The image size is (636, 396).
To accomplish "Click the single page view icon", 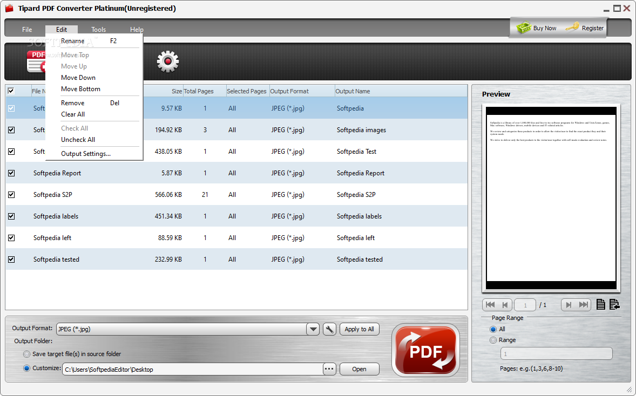I will [601, 304].
